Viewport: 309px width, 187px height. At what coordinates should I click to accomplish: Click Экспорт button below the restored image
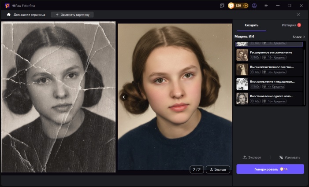coord(218,169)
